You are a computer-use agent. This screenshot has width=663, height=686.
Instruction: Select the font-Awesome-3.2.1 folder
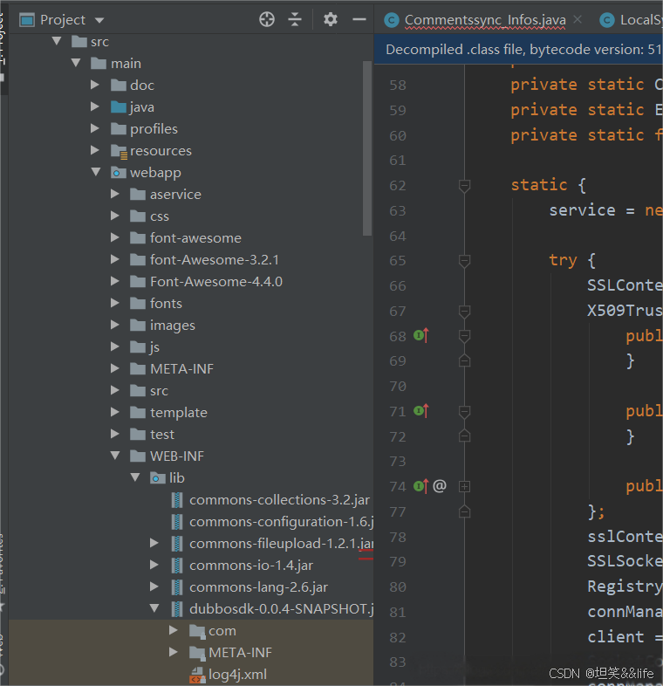pyautogui.click(x=215, y=260)
